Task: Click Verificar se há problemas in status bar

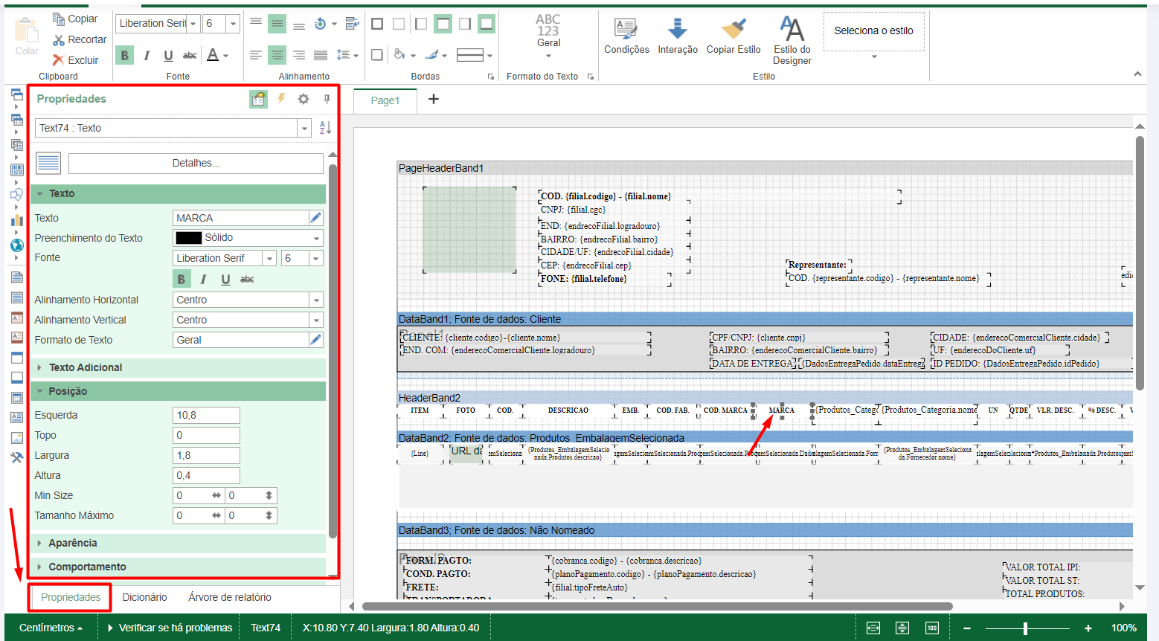Action: click(x=176, y=628)
